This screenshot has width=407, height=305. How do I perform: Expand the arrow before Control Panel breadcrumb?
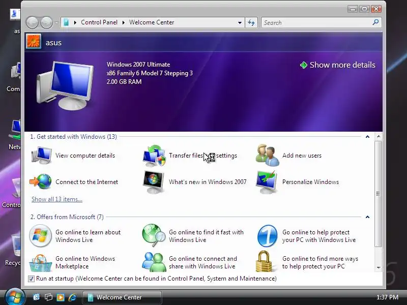75,22
